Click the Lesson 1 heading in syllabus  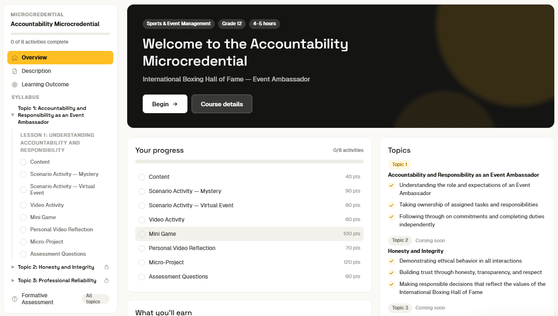click(x=57, y=143)
